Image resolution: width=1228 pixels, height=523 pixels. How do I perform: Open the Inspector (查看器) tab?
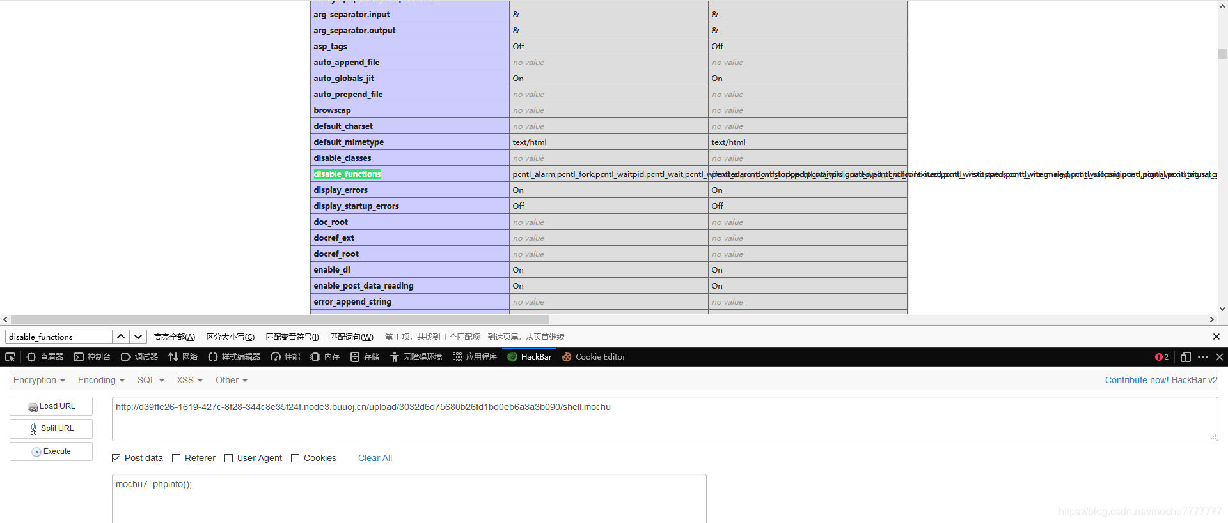(45, 357)
